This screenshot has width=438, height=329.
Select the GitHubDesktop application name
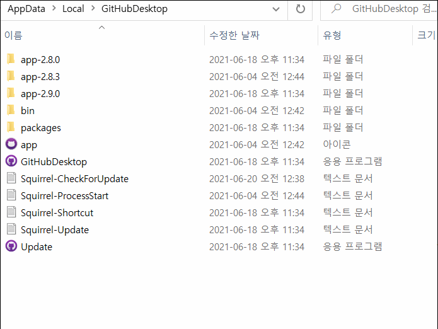(x=54, y=162)
